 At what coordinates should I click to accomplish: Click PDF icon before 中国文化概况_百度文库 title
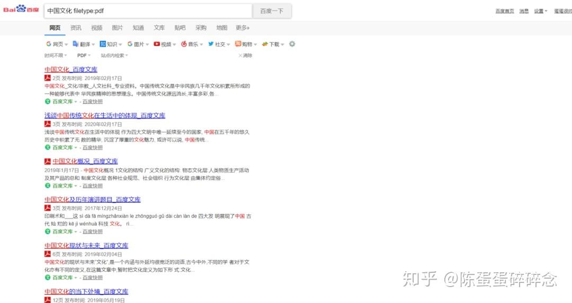tap(48, 161)
